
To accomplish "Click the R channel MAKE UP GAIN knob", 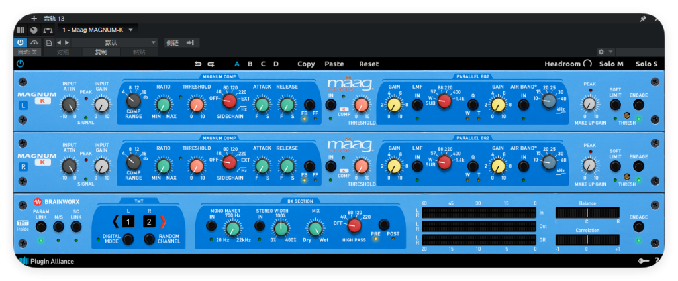I will (x=589, y=165).
